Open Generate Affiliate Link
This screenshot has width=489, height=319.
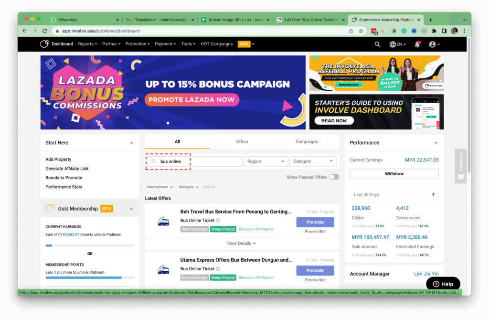(x=67, y=169)
